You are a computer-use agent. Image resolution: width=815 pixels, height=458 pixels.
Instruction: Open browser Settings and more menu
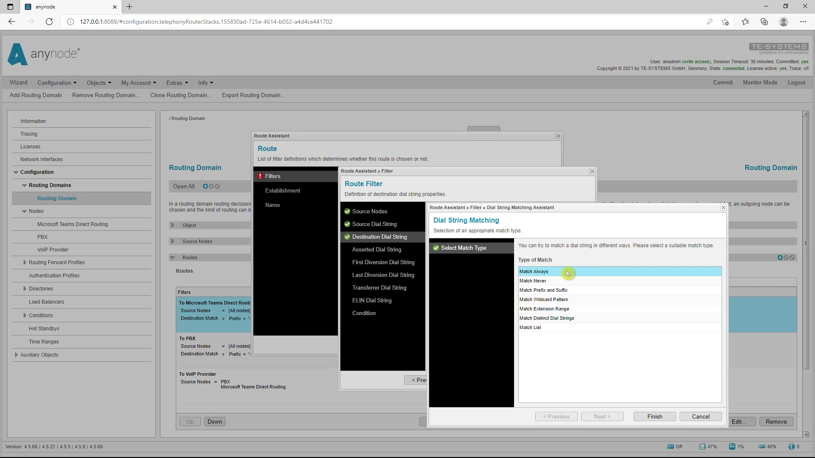[x=803, y=22]
